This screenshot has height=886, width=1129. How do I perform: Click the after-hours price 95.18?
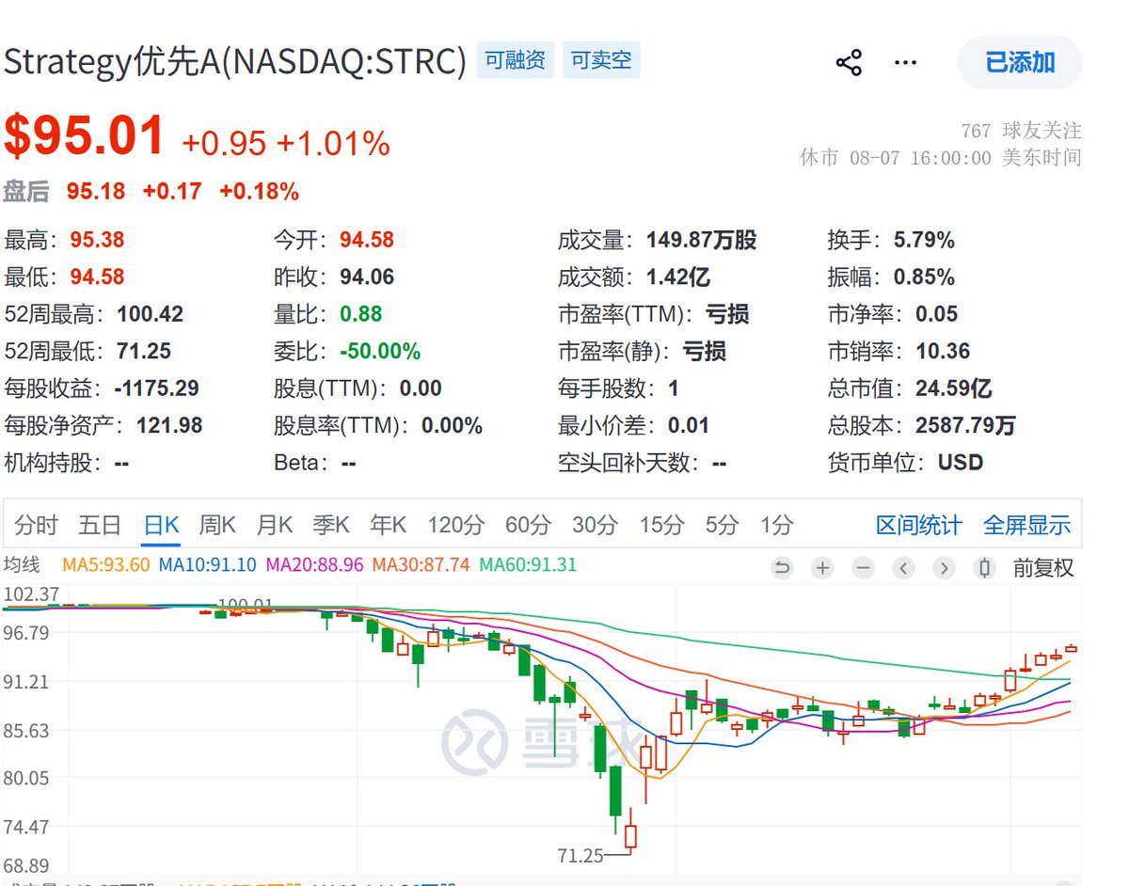(x=96, y=192)
